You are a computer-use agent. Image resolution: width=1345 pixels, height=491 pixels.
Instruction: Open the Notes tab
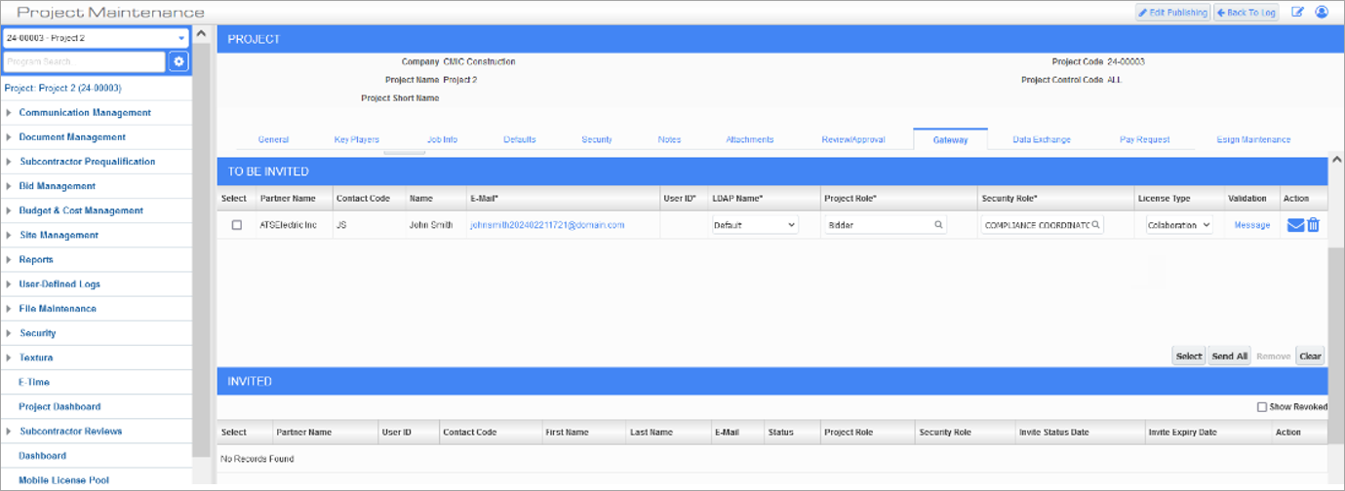click(x=669, y=139)
